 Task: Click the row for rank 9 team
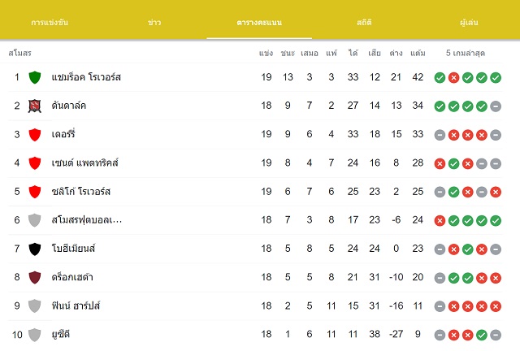[x=255, y=305]
